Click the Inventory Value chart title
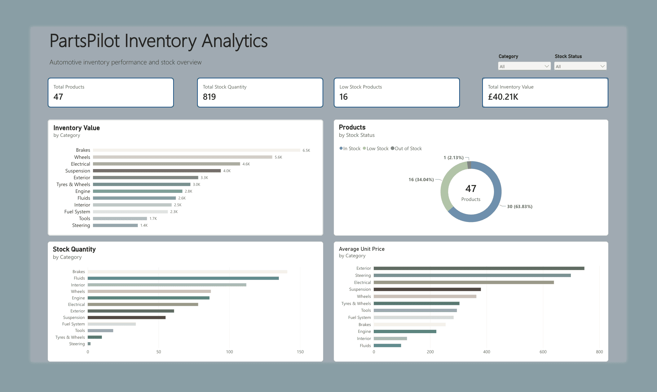Image resolution: width=657 pixels, height=392 pixels. [x=77, y=128]
